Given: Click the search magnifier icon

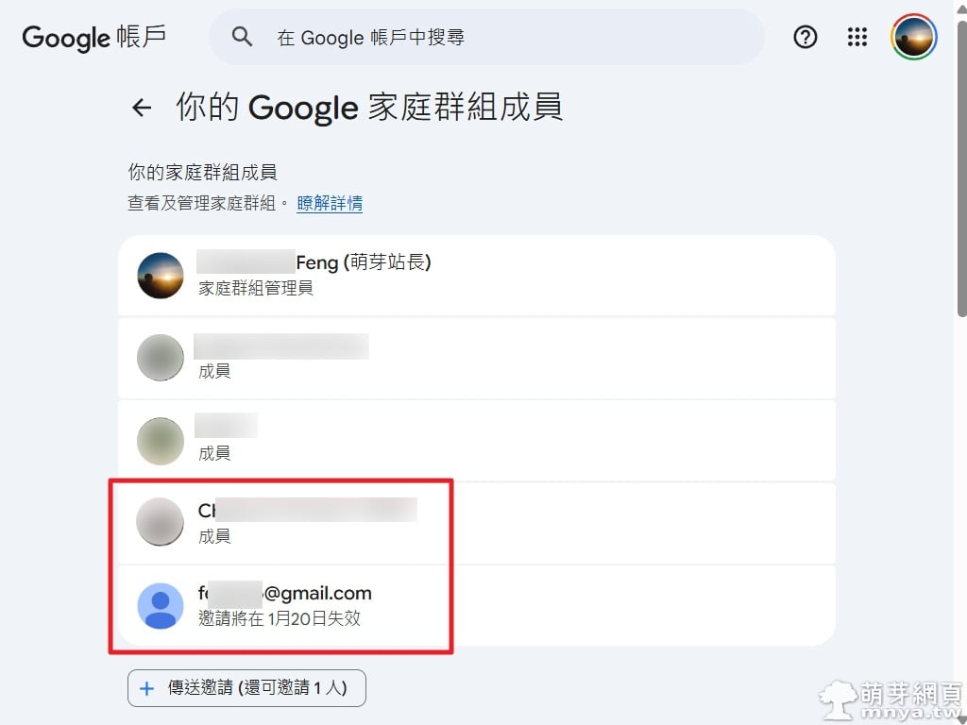Looking at the screenshot, I should click(x=243, y=37).
